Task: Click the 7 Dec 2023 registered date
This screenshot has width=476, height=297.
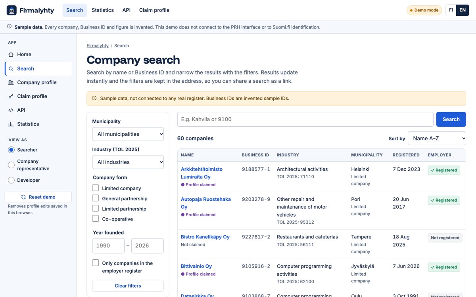Action: click(x=407, y=169)
